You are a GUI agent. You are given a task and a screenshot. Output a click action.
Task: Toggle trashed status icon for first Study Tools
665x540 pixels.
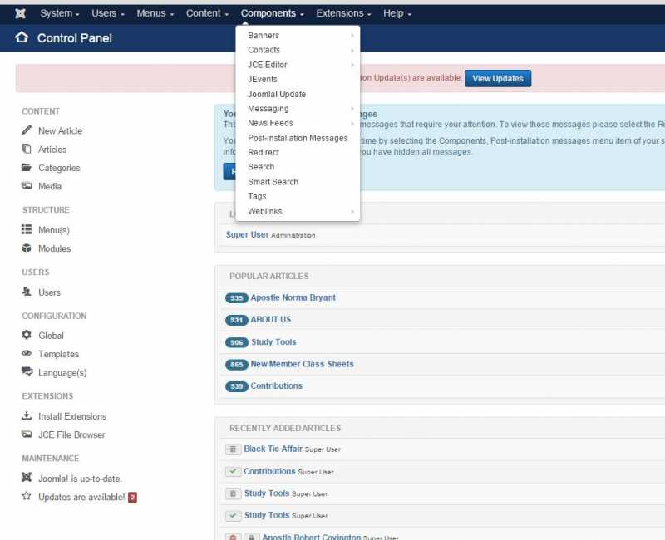[233, 493]
